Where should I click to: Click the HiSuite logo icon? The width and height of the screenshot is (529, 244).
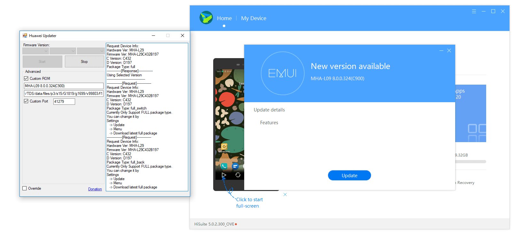[x=206, y=18]
